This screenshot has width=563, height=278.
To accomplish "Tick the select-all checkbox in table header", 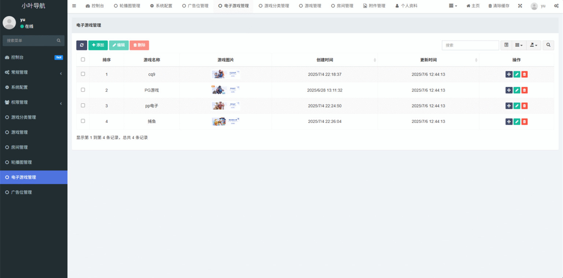I will click(x=83, y=60).
